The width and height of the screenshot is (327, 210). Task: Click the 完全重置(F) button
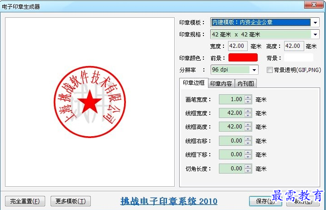tap(25, 201)
